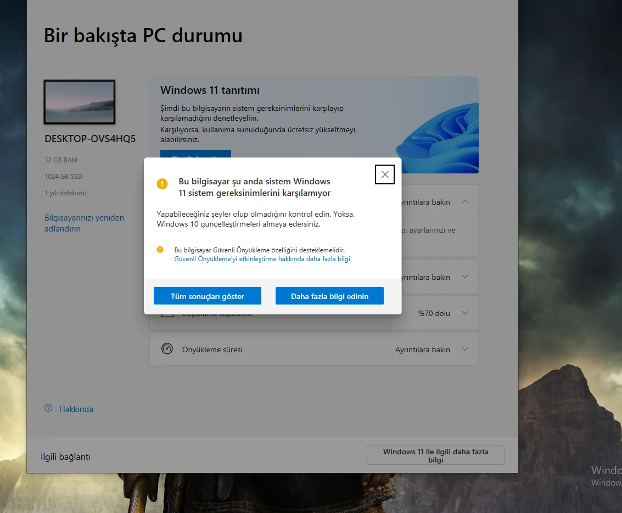This screenshot has height=513, width=622.
Task: Click the Önyükleme süresi gauge icon
Action: [x=167, y=349]
